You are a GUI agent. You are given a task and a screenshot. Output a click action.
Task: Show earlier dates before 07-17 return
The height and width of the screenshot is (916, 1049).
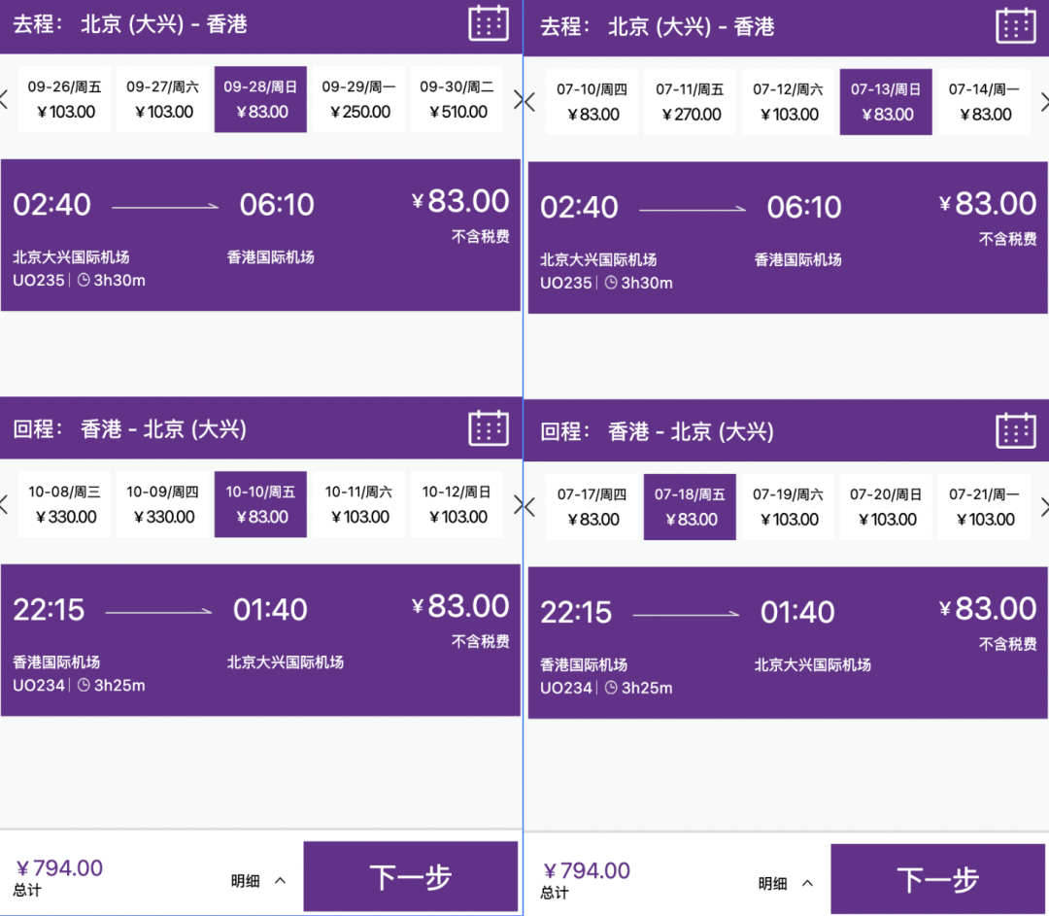coord(530,507)
